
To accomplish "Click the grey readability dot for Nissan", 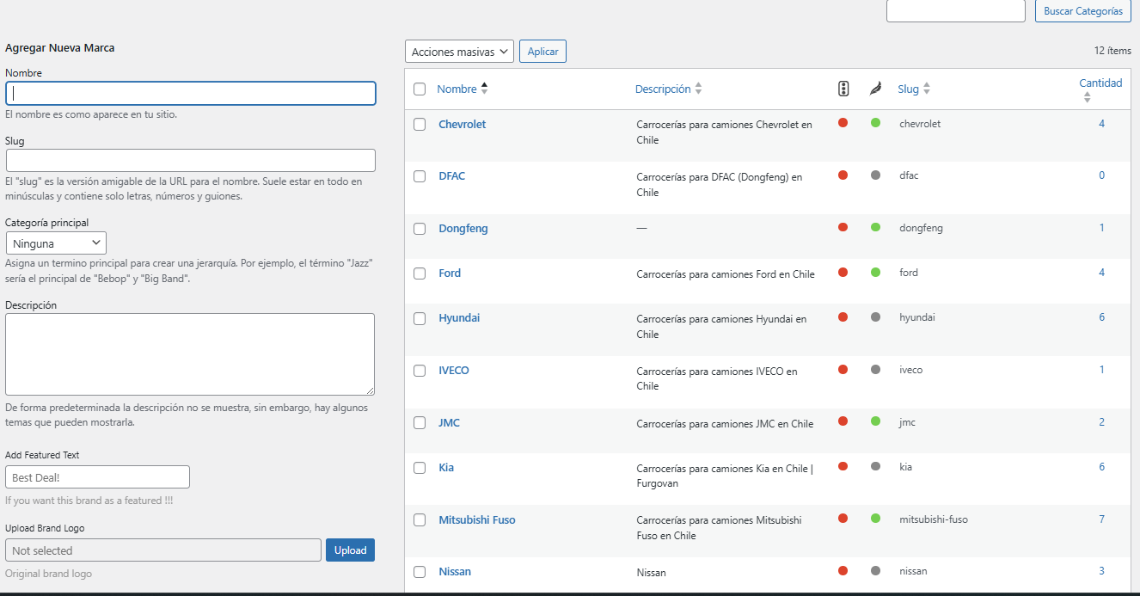I will 875,570.
